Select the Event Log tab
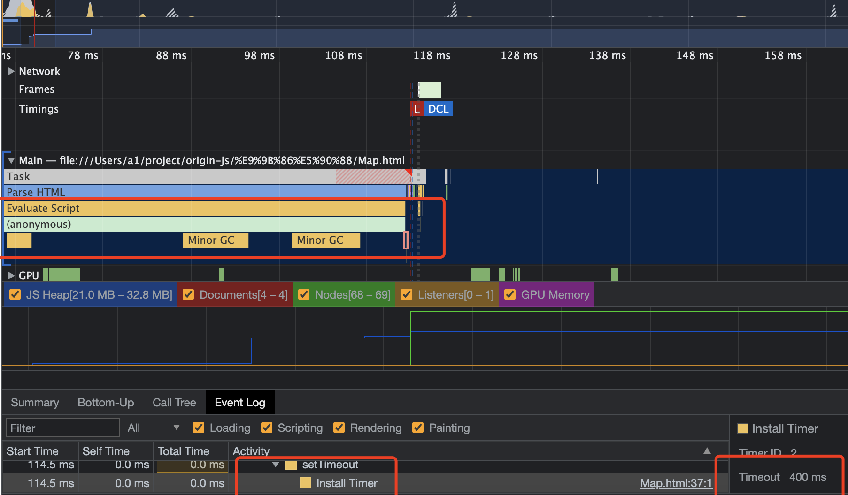 [240, 403]
